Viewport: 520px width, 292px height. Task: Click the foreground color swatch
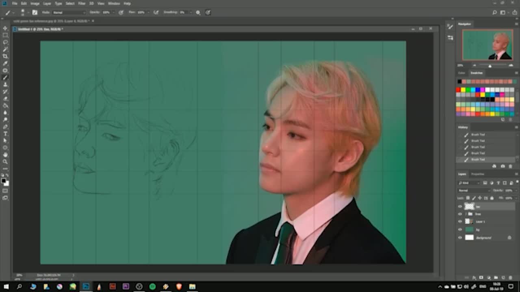pos(4,181)
